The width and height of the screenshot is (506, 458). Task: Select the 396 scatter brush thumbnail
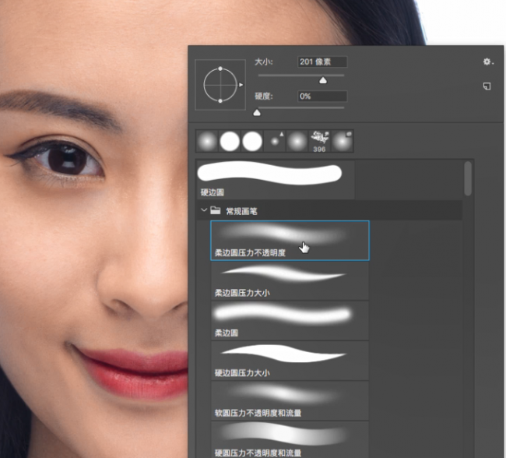319,141
